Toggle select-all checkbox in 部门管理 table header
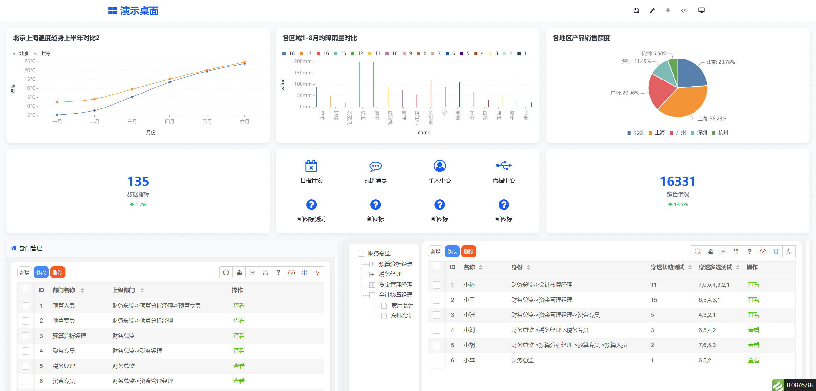Screen dimensions: 816x391 pos(25,289)
